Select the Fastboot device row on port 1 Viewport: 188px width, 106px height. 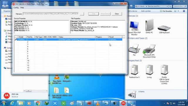point(68,39)
